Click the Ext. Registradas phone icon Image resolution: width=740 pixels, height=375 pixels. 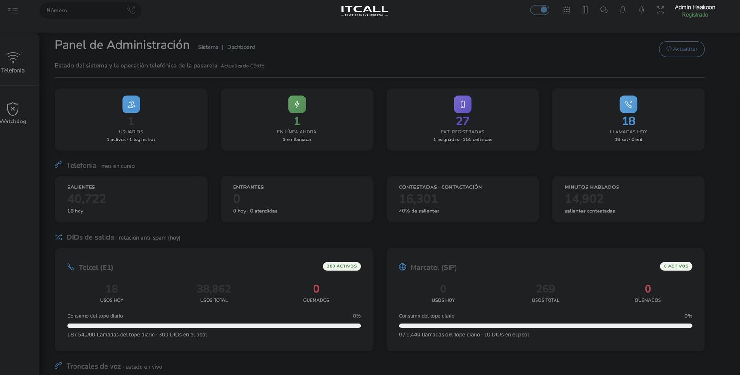pos(462,104)
